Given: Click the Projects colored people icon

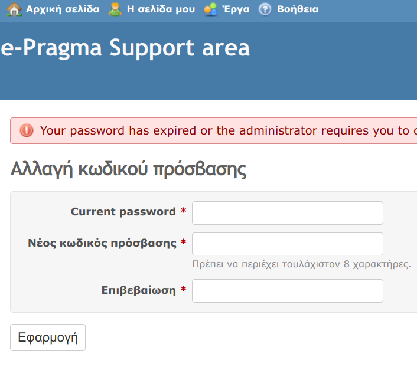Looking at the screenshot, I should [210, 9].
